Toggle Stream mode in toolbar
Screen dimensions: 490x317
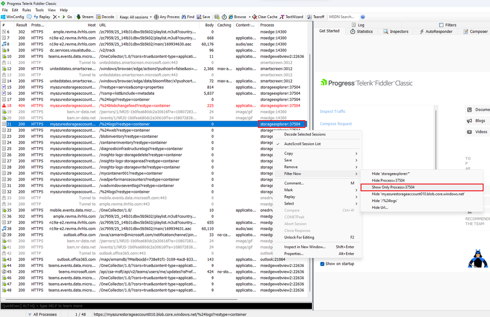[x=85, y=17]
